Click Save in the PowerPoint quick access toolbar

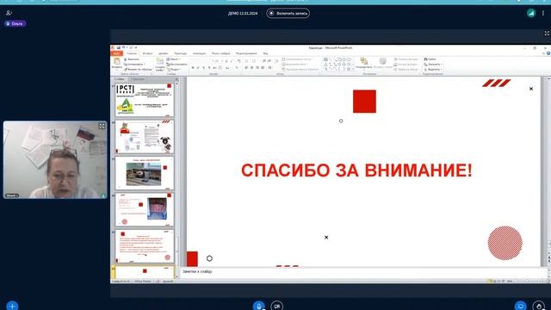pyautogui.click(x=119, y=48)
